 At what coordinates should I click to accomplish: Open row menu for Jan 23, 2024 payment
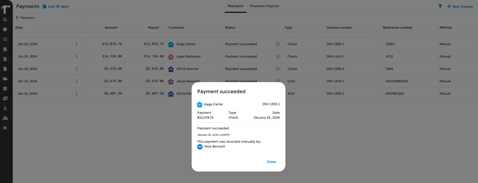tap(76, 69)
